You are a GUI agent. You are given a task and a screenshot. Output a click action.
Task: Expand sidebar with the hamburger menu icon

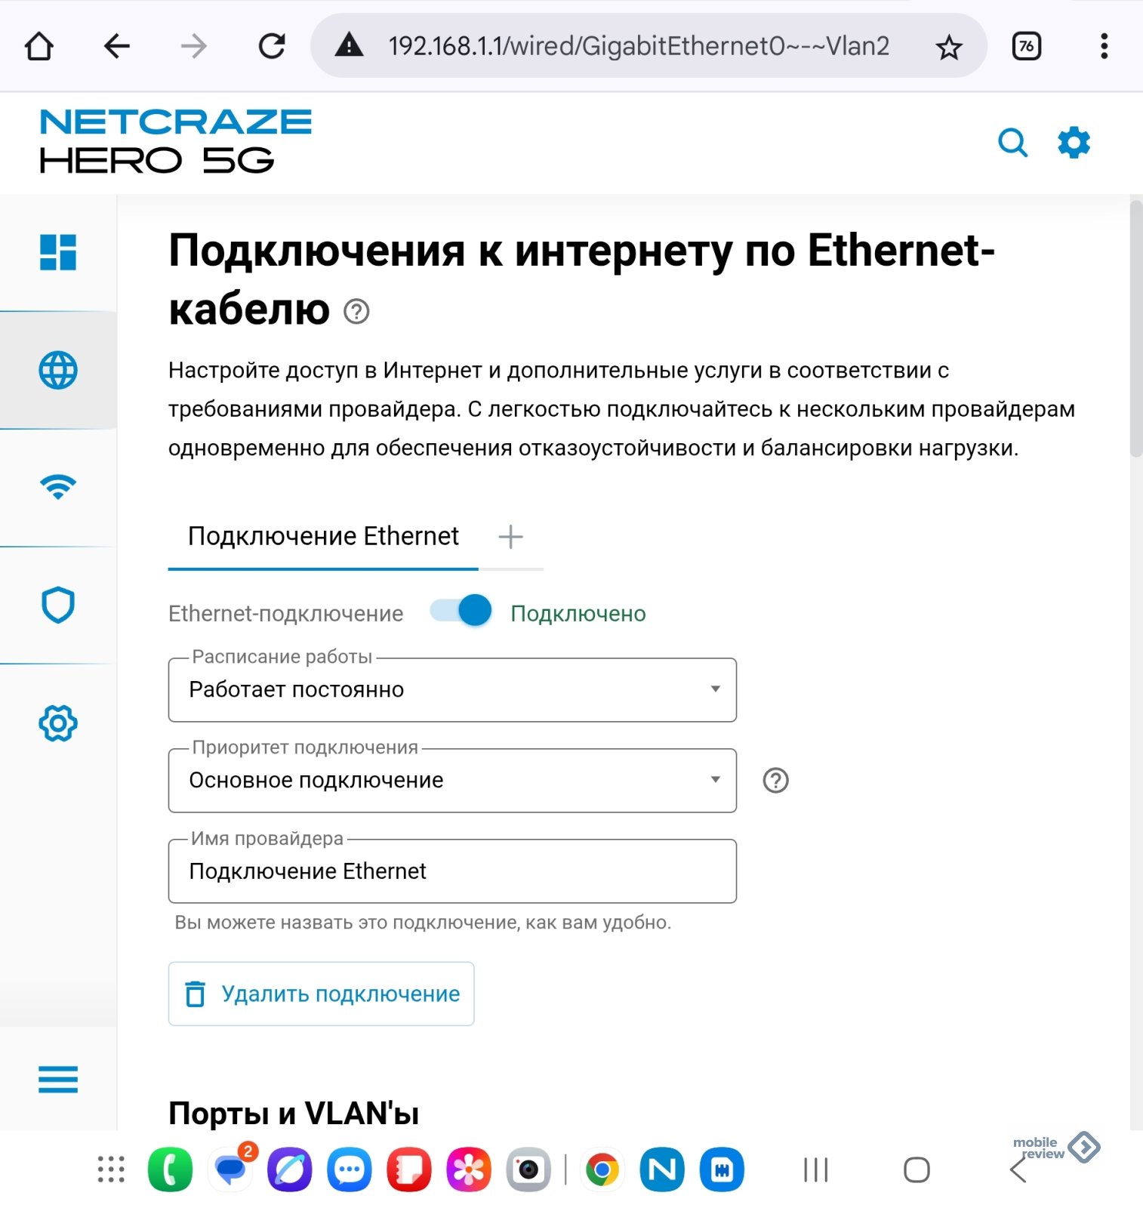click(x=58, y=1079)
